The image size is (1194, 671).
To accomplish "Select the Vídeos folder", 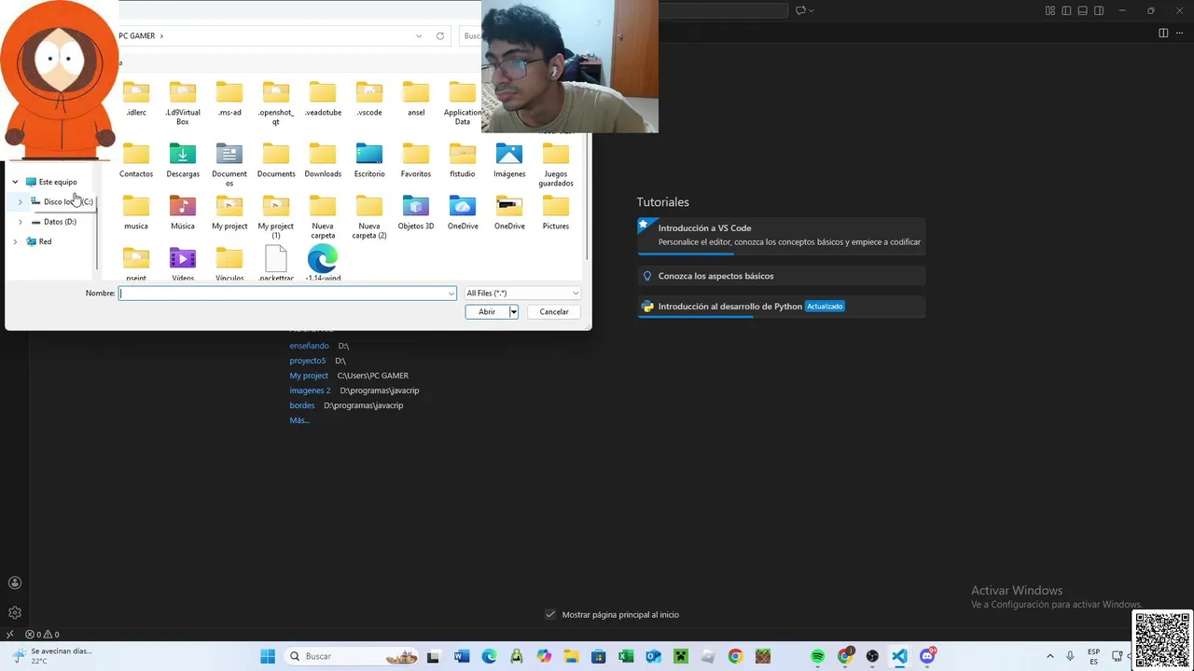I will click(183, 264).
